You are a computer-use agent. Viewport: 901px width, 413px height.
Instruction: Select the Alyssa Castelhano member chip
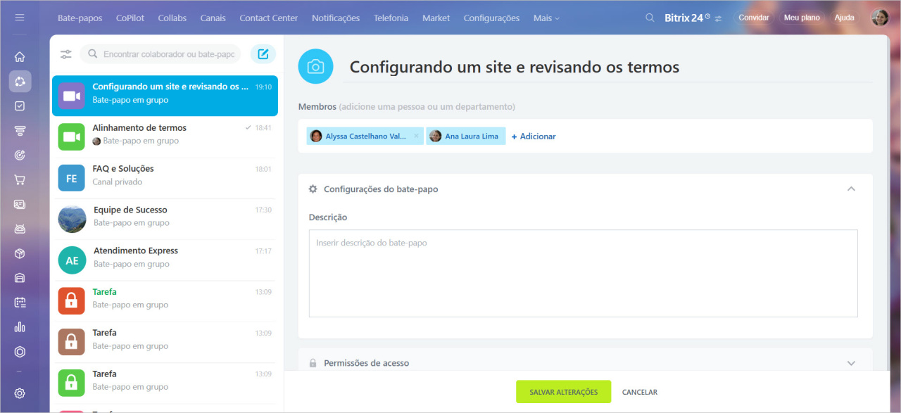[365, 136]
